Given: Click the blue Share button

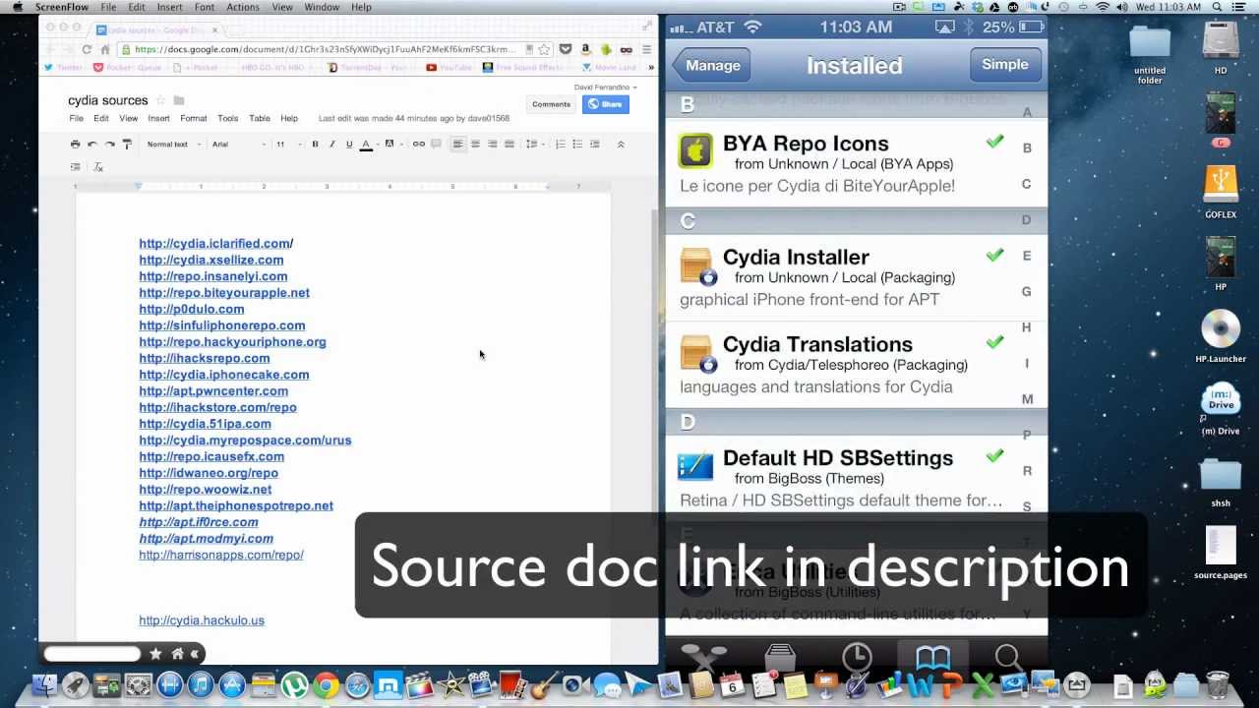Looking at the screenshot, I should click(x=606, y=104).
